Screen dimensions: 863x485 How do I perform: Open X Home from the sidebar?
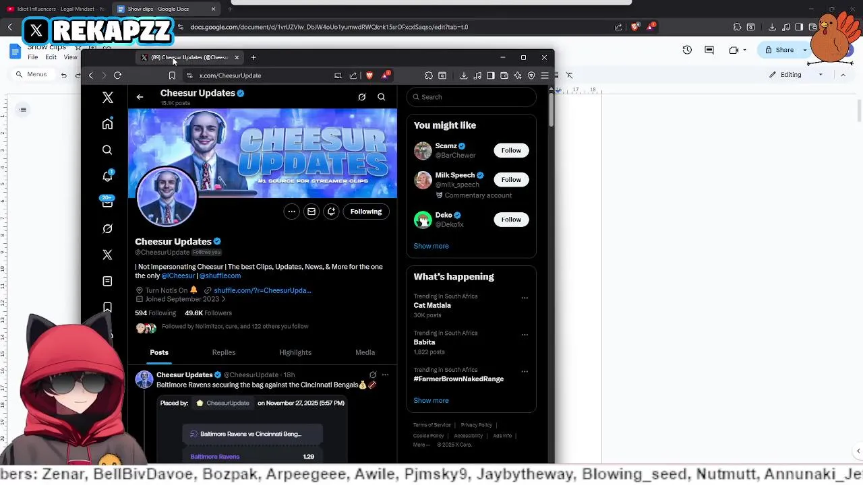point(107,124)
